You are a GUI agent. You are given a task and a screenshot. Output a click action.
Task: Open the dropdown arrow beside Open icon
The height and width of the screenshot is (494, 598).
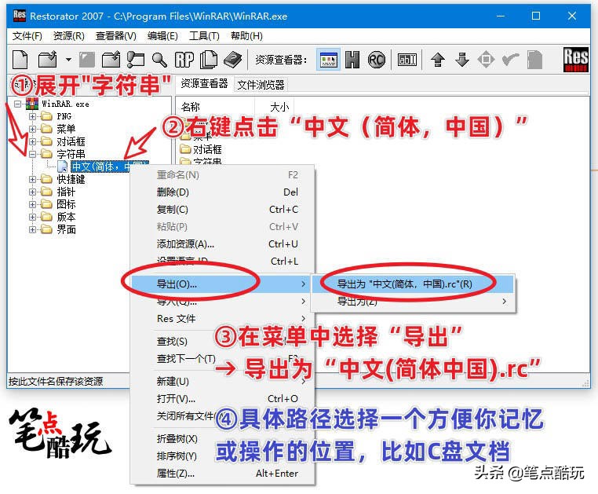[68, 60]
